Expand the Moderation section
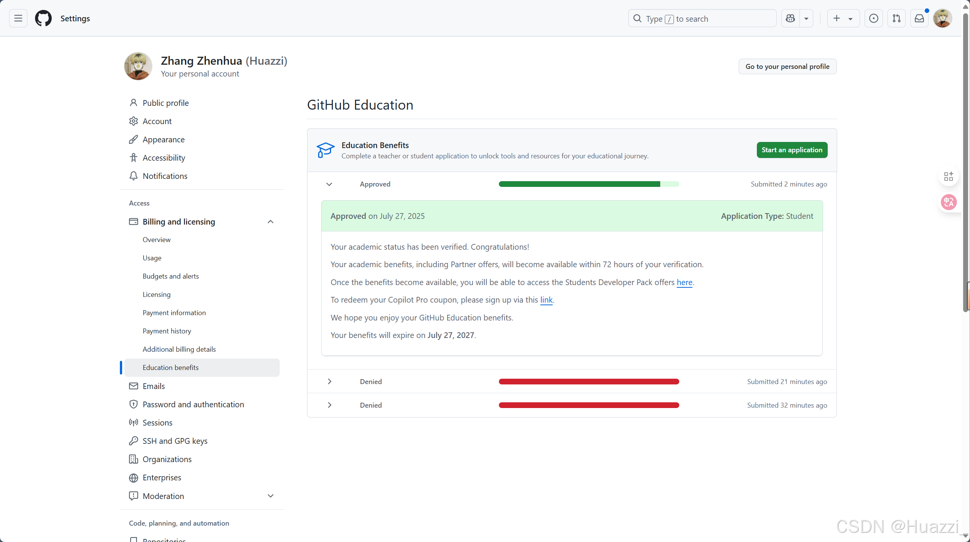This screenshot has height=542, width=970. pos(271,496)
